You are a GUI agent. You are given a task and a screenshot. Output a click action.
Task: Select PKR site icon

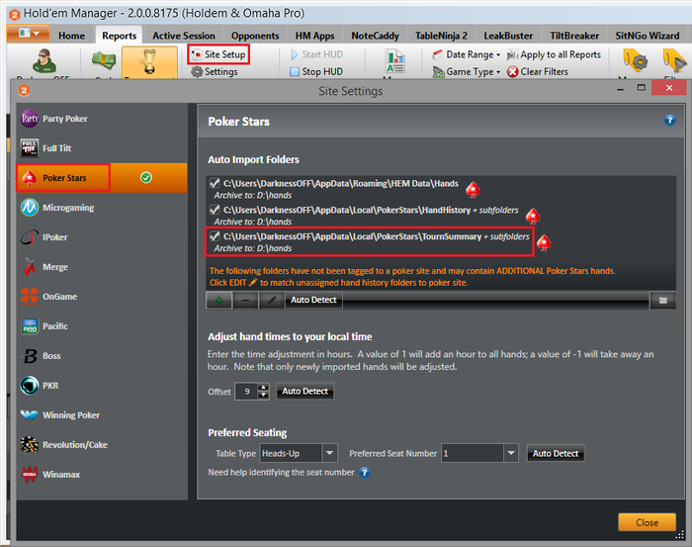[30, 386]
